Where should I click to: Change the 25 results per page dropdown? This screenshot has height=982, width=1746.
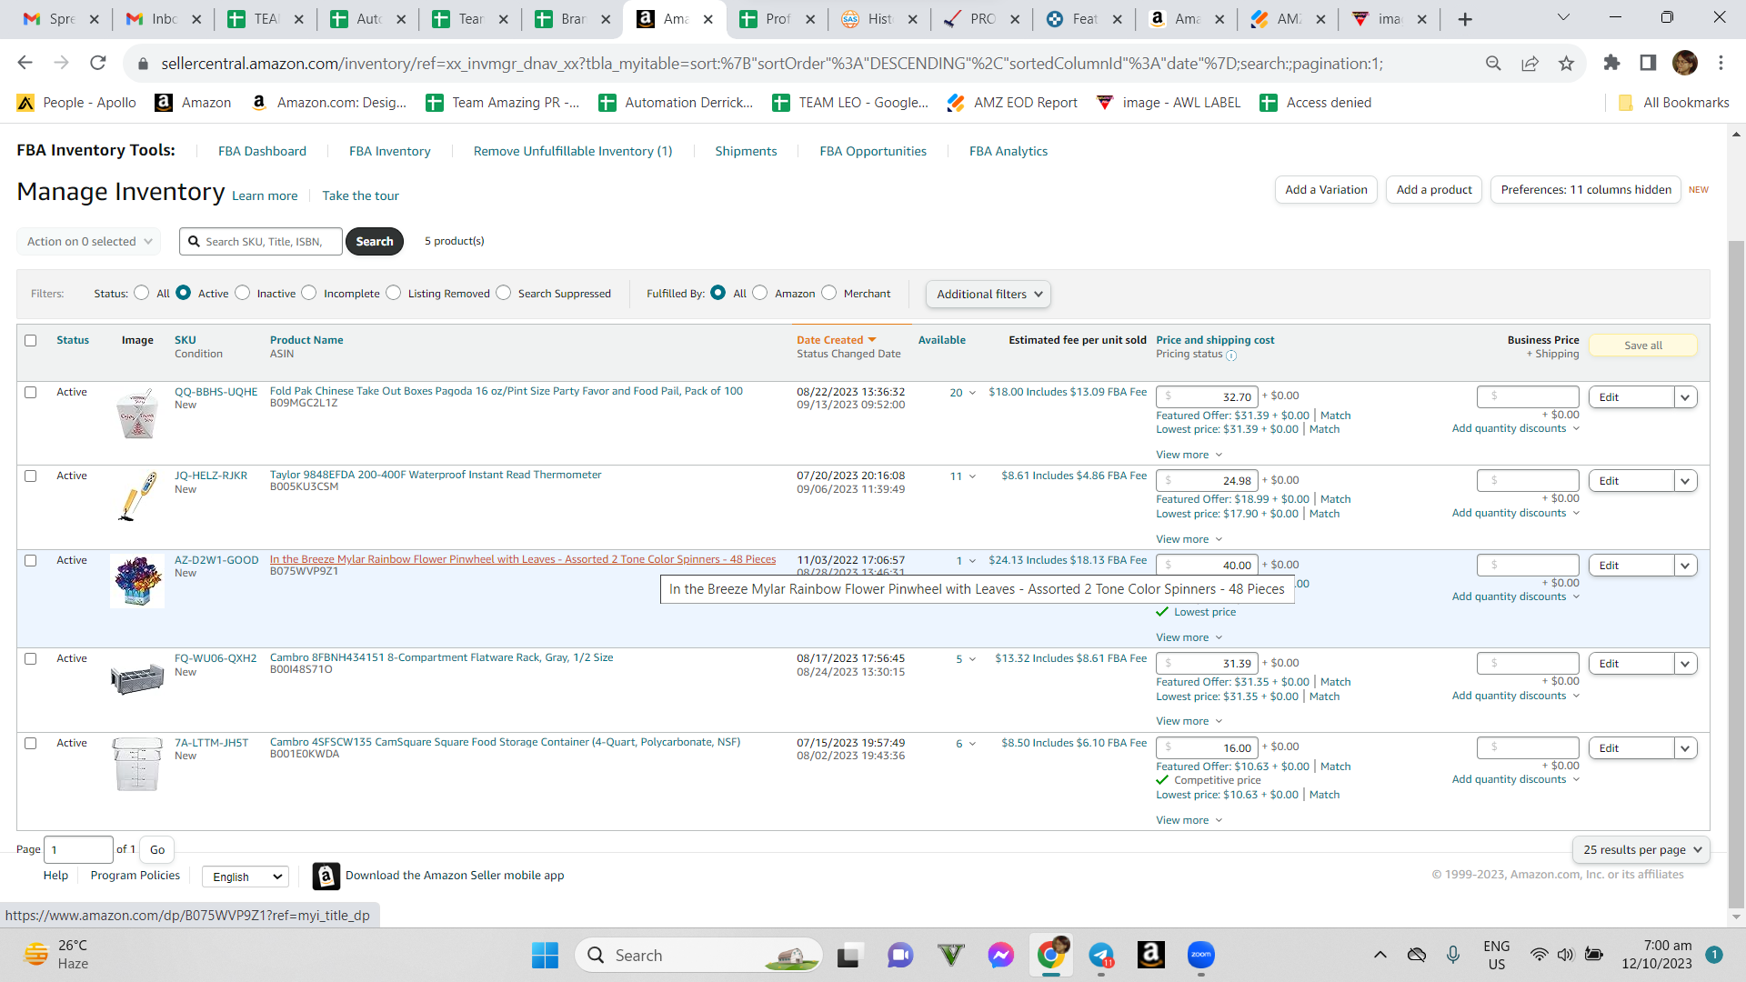coord(1641,849)
